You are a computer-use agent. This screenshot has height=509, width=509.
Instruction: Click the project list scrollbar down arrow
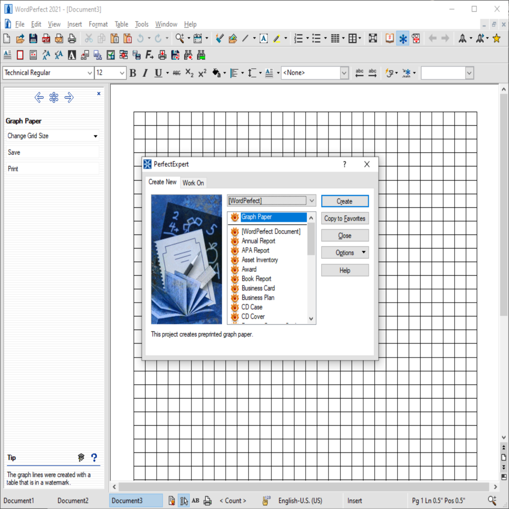coord(311,319)
